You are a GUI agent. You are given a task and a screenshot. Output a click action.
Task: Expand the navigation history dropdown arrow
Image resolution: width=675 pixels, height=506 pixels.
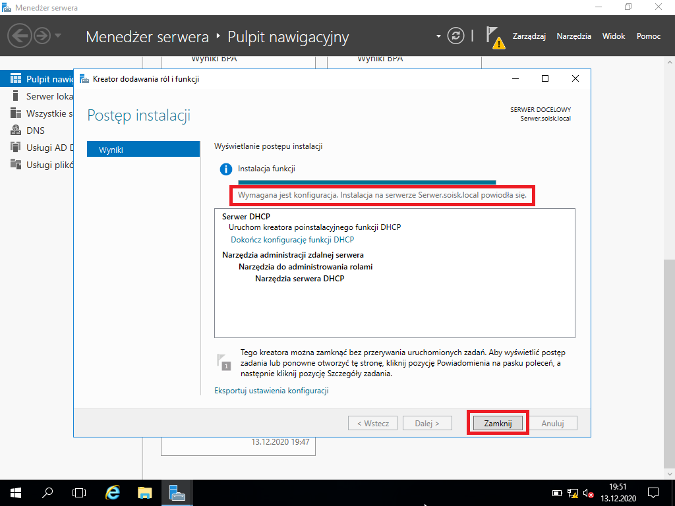[x=58, y=36]
